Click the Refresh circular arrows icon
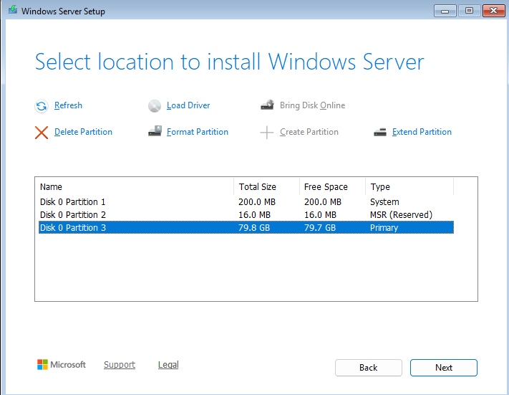Screen dimensions: 509x395 tap(42, 106)
